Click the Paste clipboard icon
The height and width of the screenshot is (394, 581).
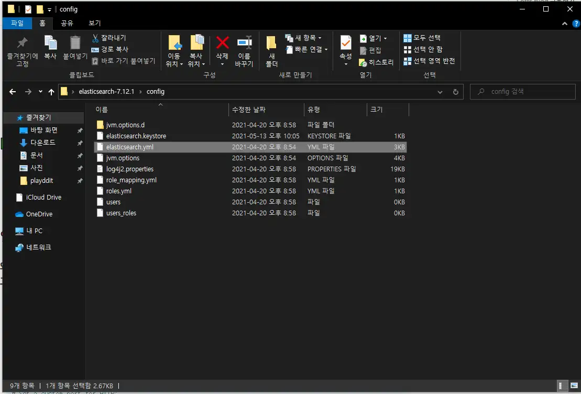[x=75, y=42]
